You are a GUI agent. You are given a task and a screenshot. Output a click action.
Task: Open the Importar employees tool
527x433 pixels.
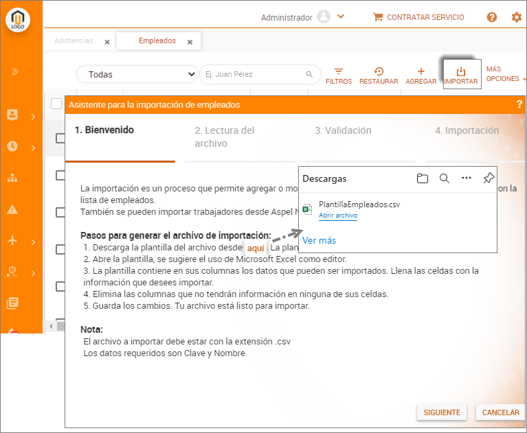point(461,74)
